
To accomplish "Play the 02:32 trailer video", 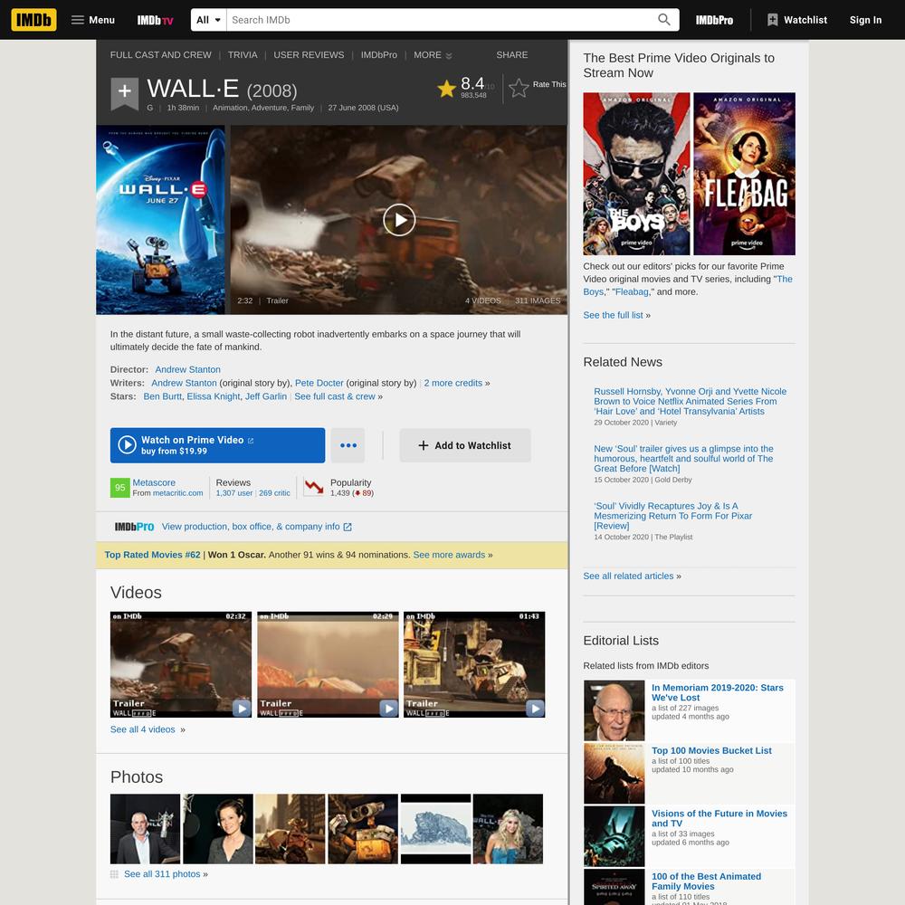I will point(181,664).
